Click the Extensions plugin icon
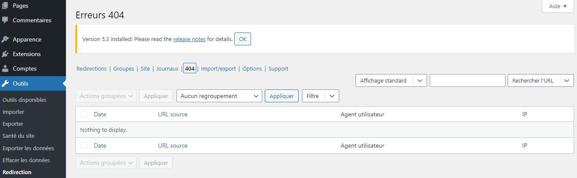 pyautogui.click(x=5, y=54)
